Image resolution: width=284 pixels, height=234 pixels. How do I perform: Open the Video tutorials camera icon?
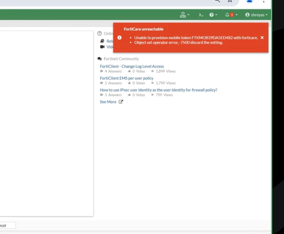(x=102, y=47)
